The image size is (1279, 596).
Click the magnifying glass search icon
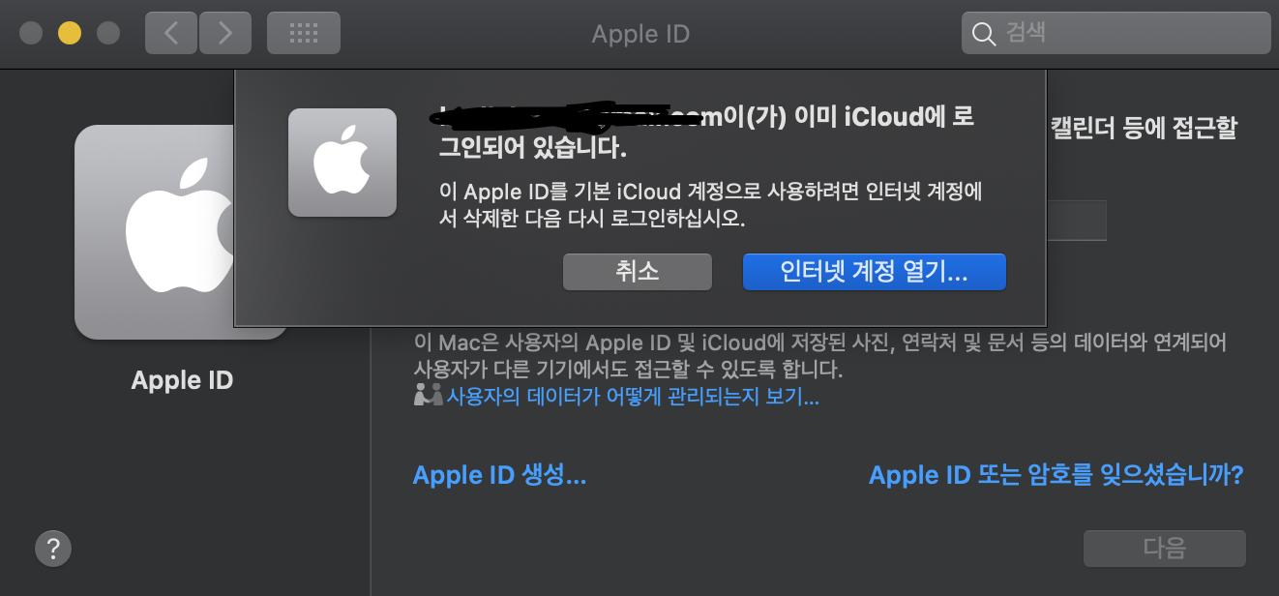[x=983, y=34]
